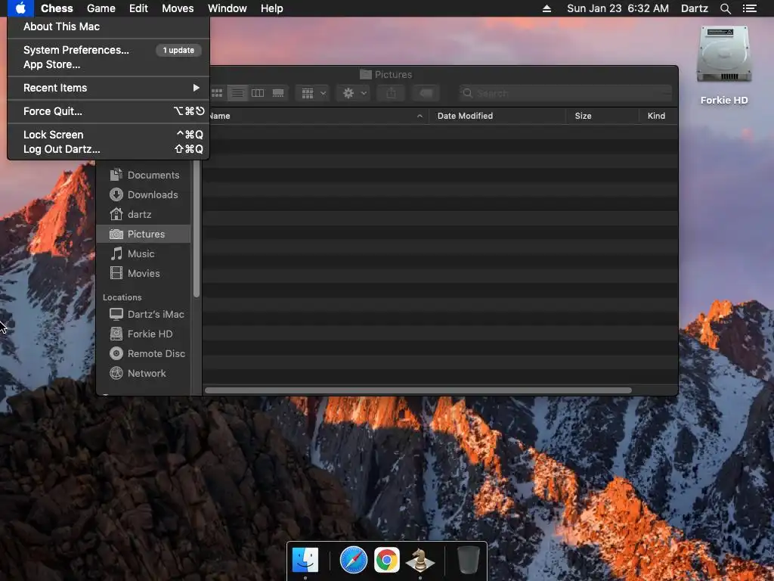Switch Finder to icon view
This screenshot has width=774, height=581.
pos(217,93)
